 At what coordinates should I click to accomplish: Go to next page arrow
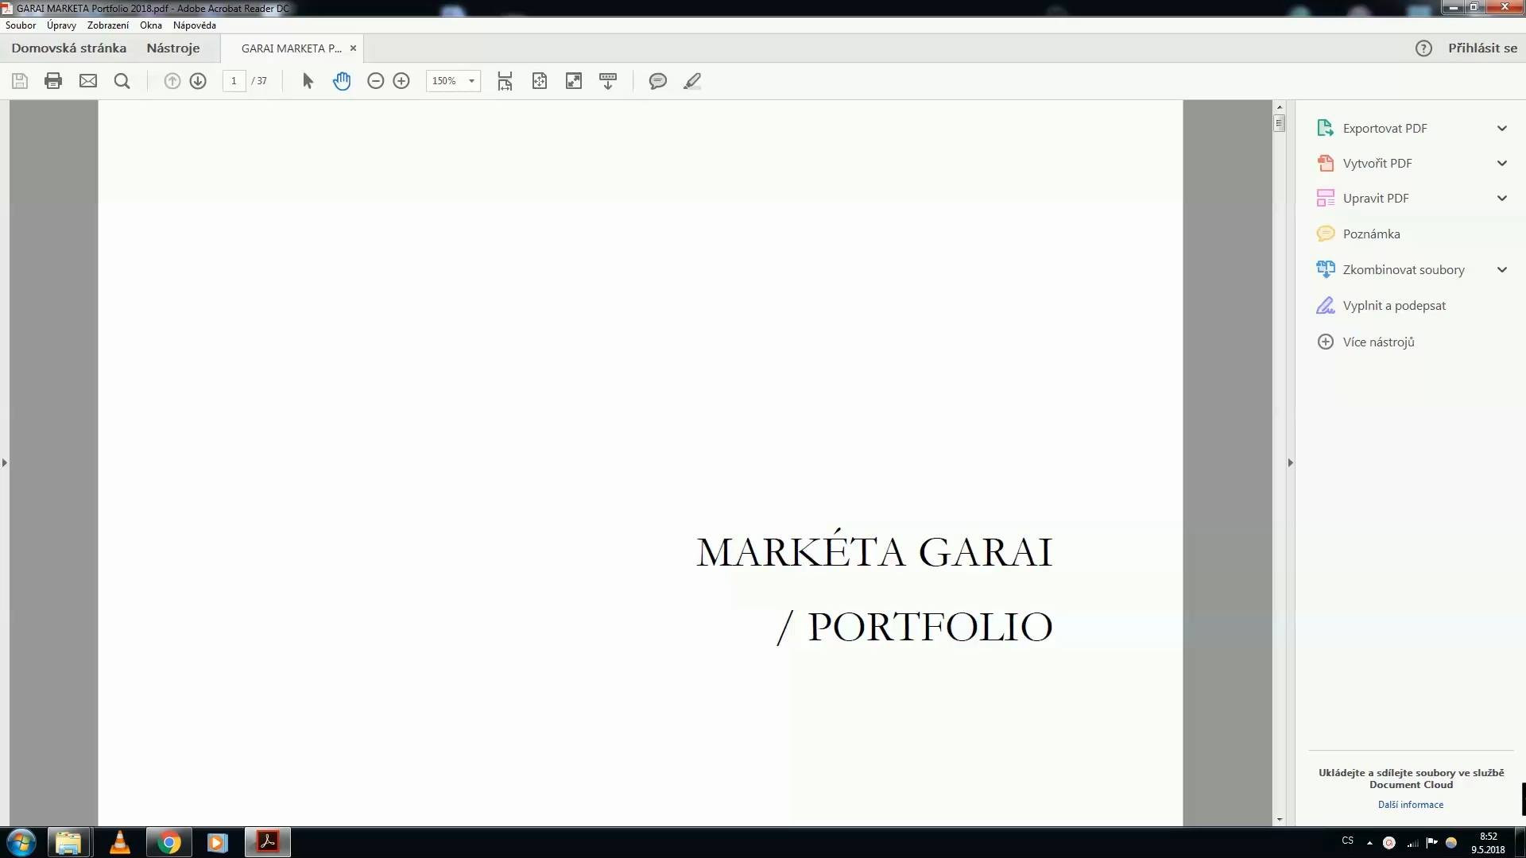198,81
